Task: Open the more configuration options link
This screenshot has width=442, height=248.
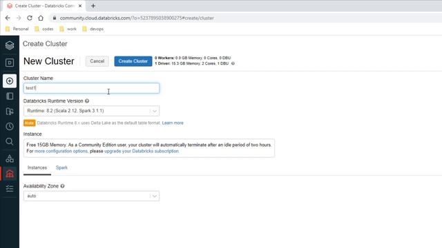Action: [61, 151]
